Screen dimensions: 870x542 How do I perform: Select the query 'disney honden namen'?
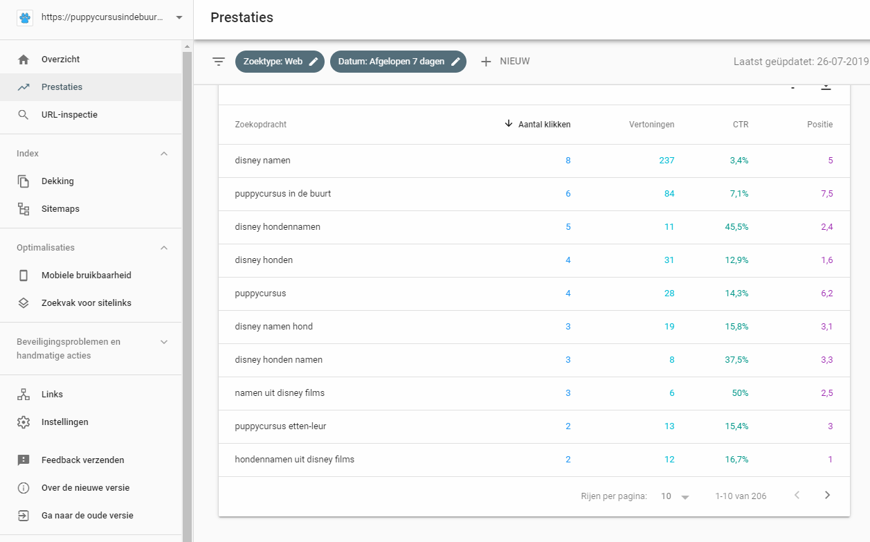(x=279, y=360)
